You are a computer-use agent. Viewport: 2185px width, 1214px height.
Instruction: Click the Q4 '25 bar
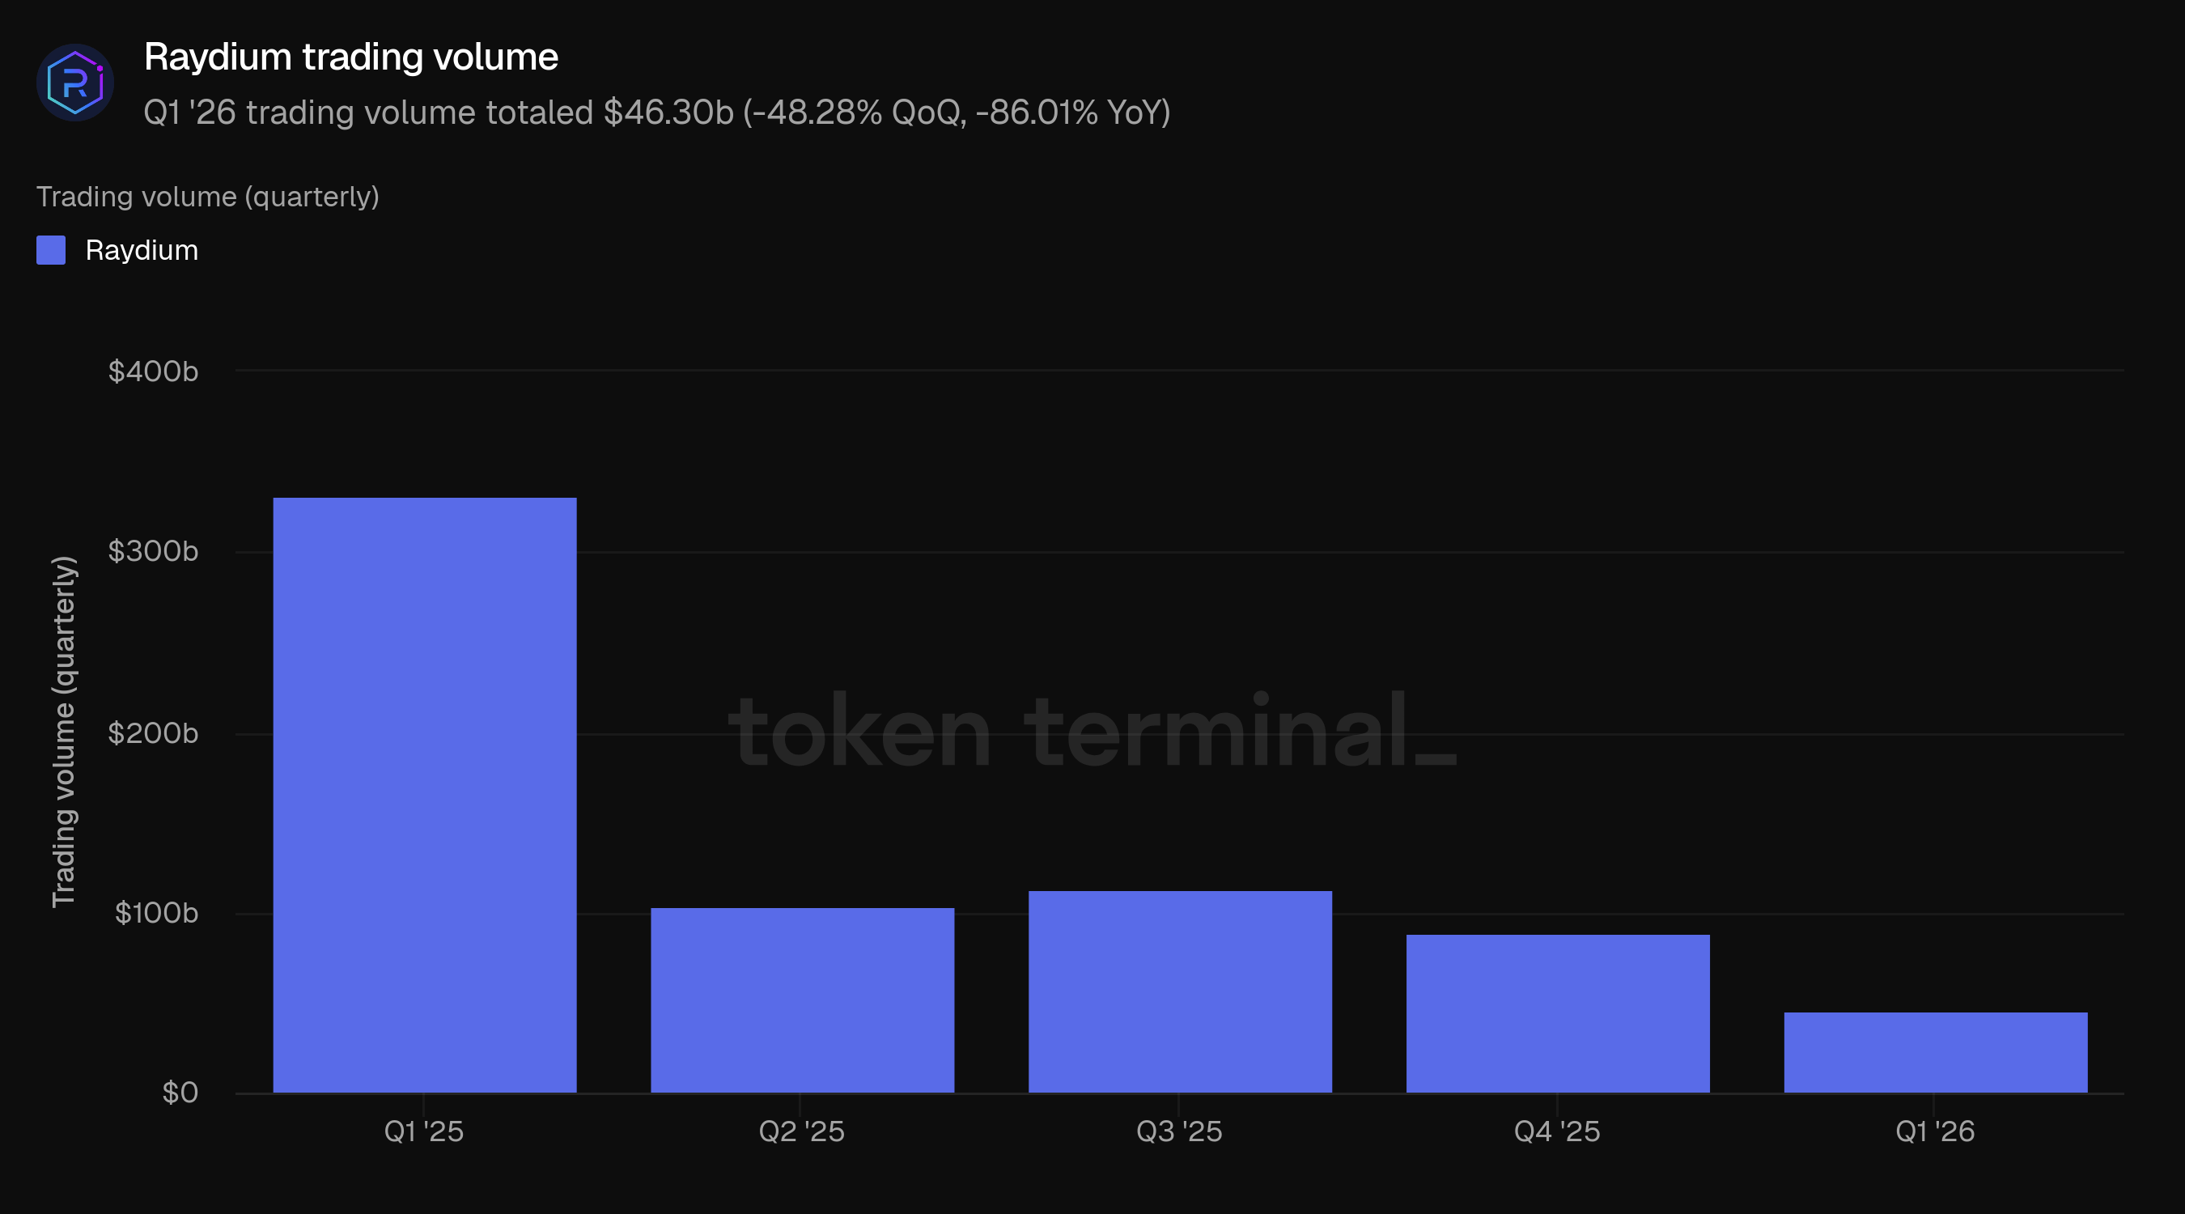tap(1557, 1014)
